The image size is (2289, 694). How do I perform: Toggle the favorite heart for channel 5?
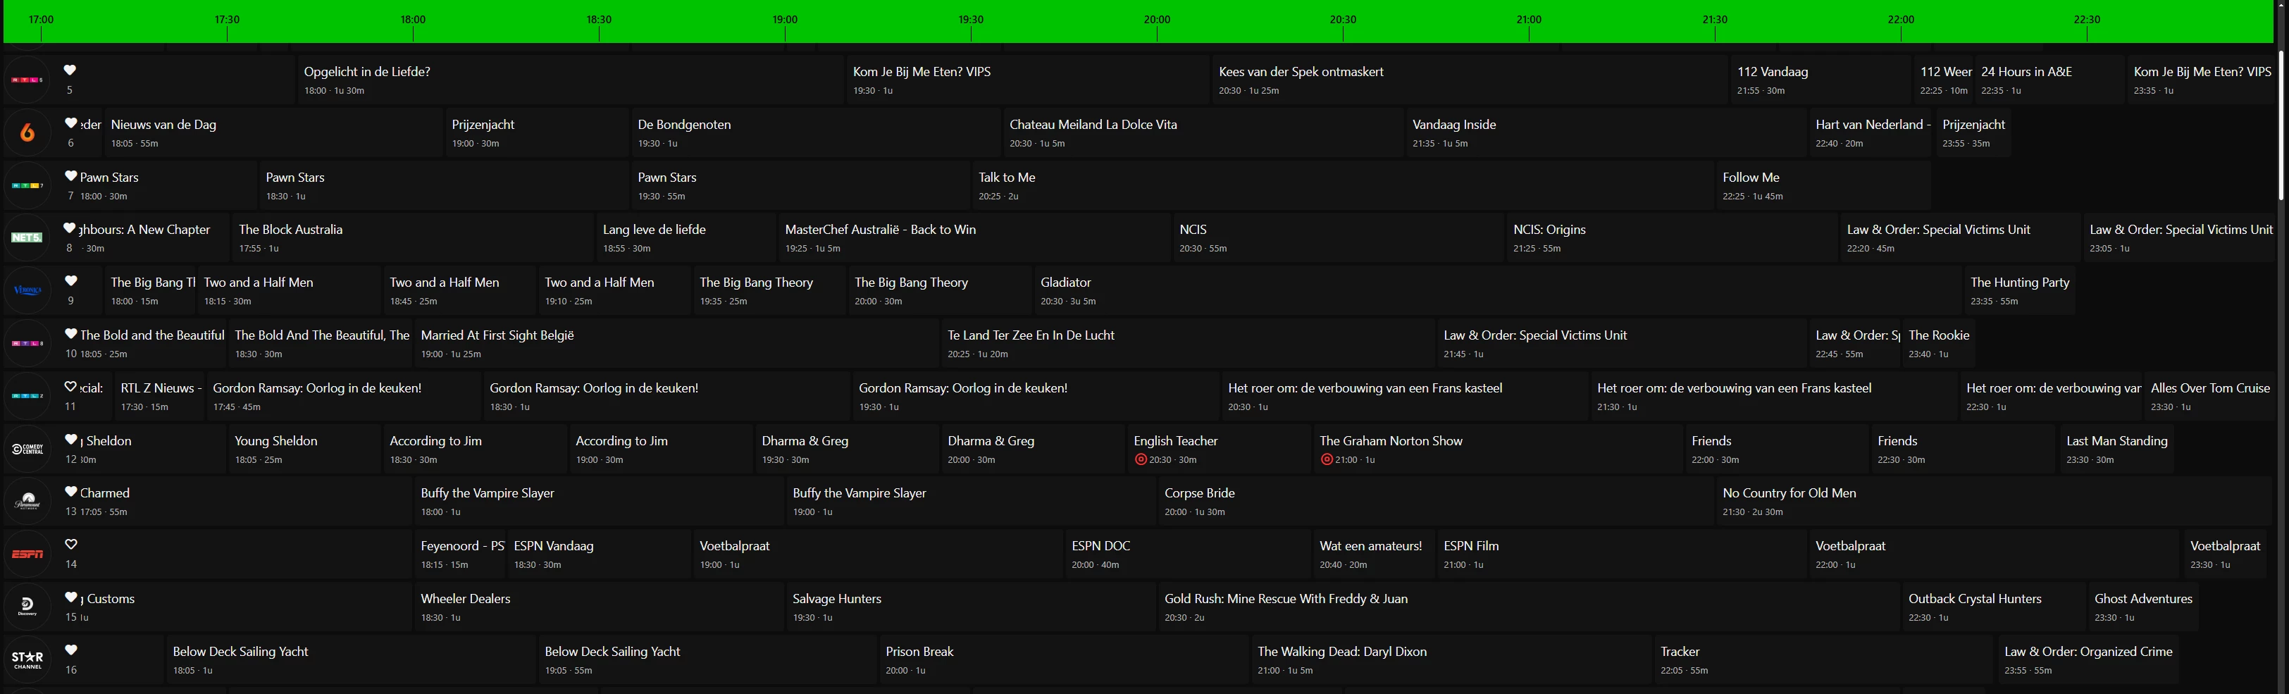(70, 70)
